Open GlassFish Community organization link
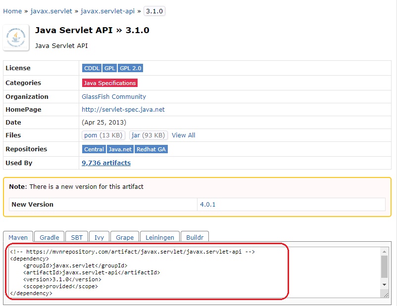This screenshot has height=306, width=397. [x=114, y=96]
